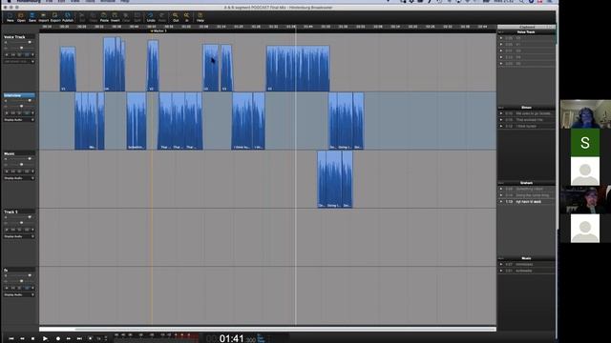Play the first clip in the Voice Track clipboard group
The width and height of the screenshot is (611, 343).
(501, 38)
